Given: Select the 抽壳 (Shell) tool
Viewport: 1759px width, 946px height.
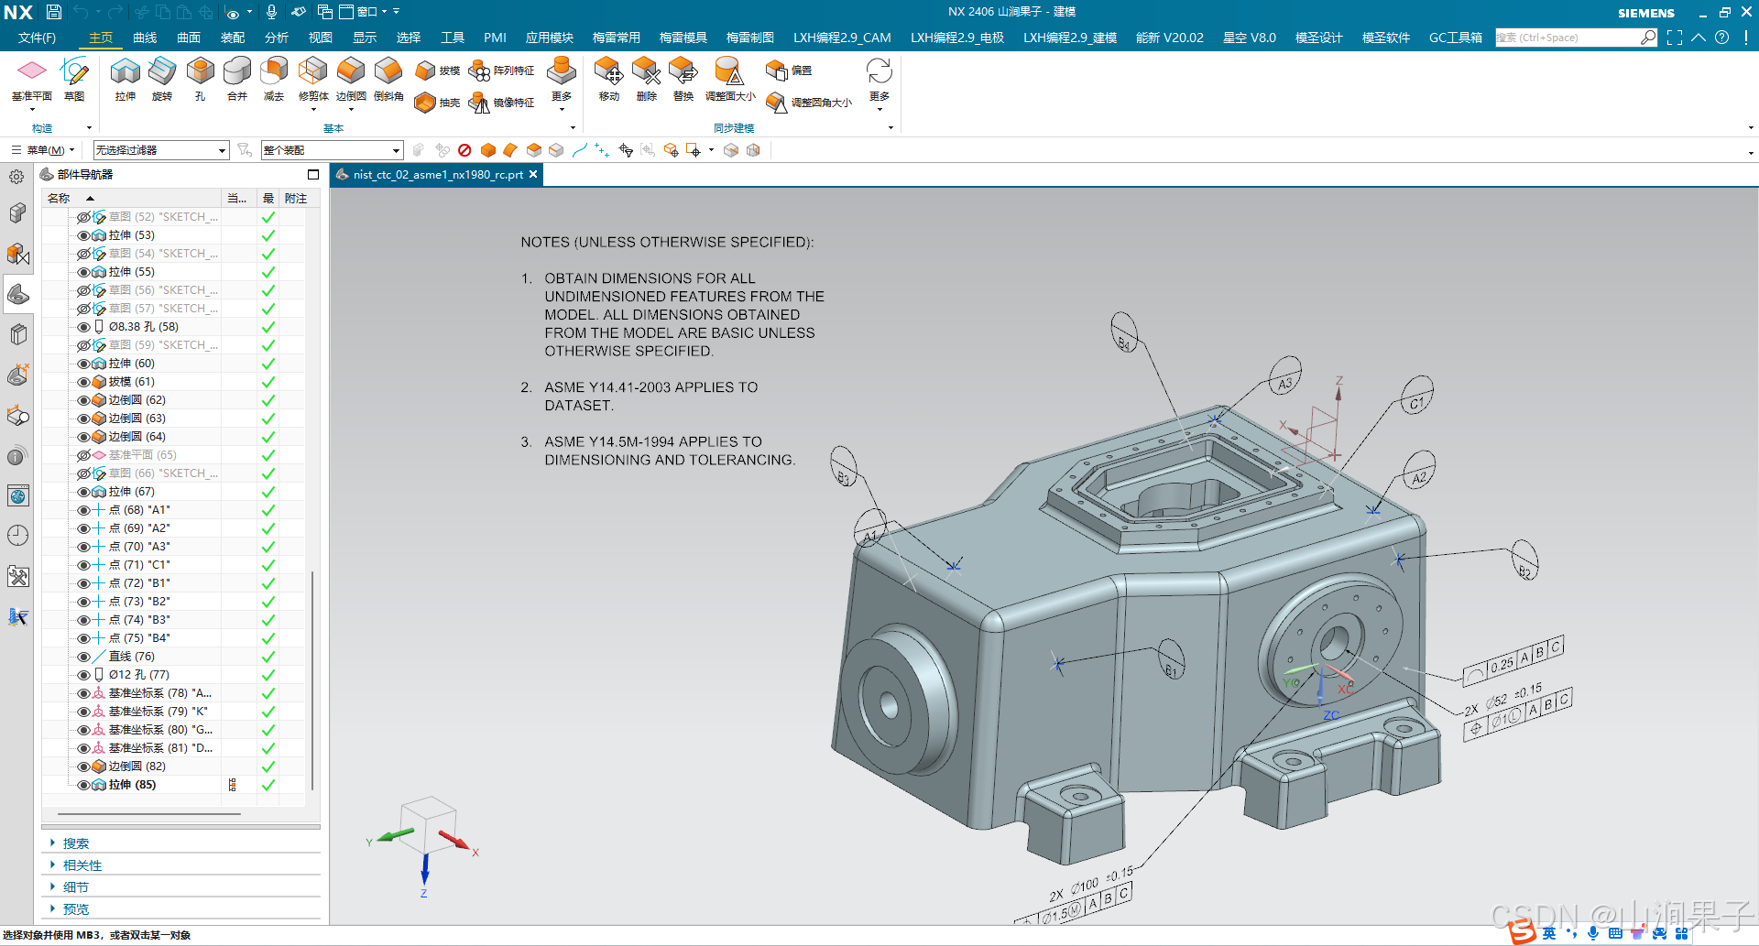Looking at the screenshot, I should pyautogui.click(x=437, y=103).
